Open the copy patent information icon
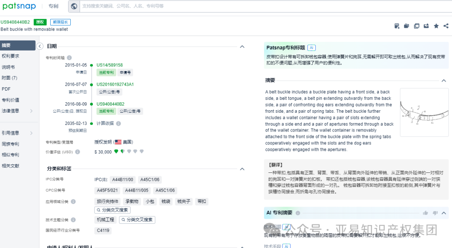 [x=416, y=26]
